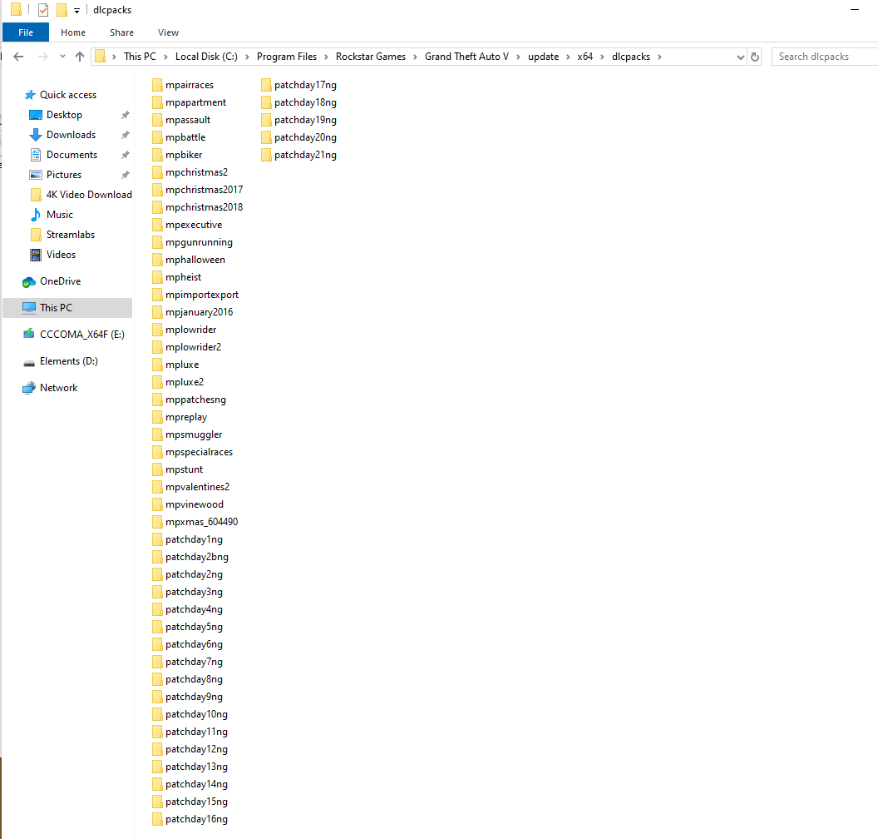Viewport: 878px width, 839px height.
Task: Click Rockstar Games breadcrumb
Action: (x=371, y=57)
